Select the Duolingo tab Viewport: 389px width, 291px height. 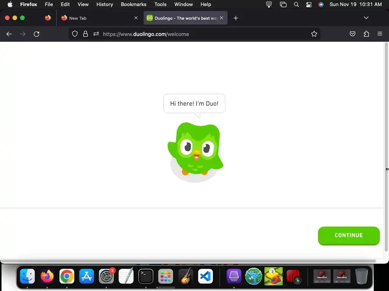(x=185, y=18)
